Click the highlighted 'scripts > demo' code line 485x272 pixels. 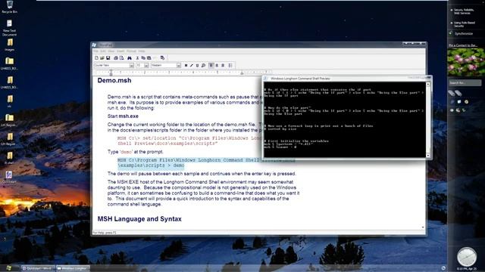tap(151, 165)
